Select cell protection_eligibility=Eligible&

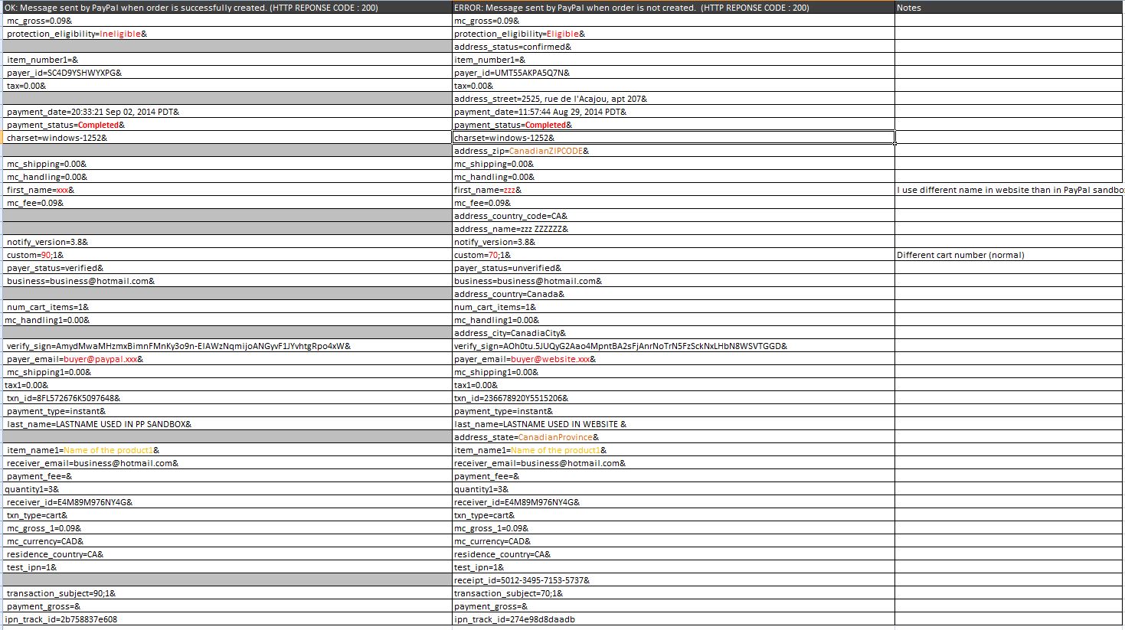[x=673, y=34]
